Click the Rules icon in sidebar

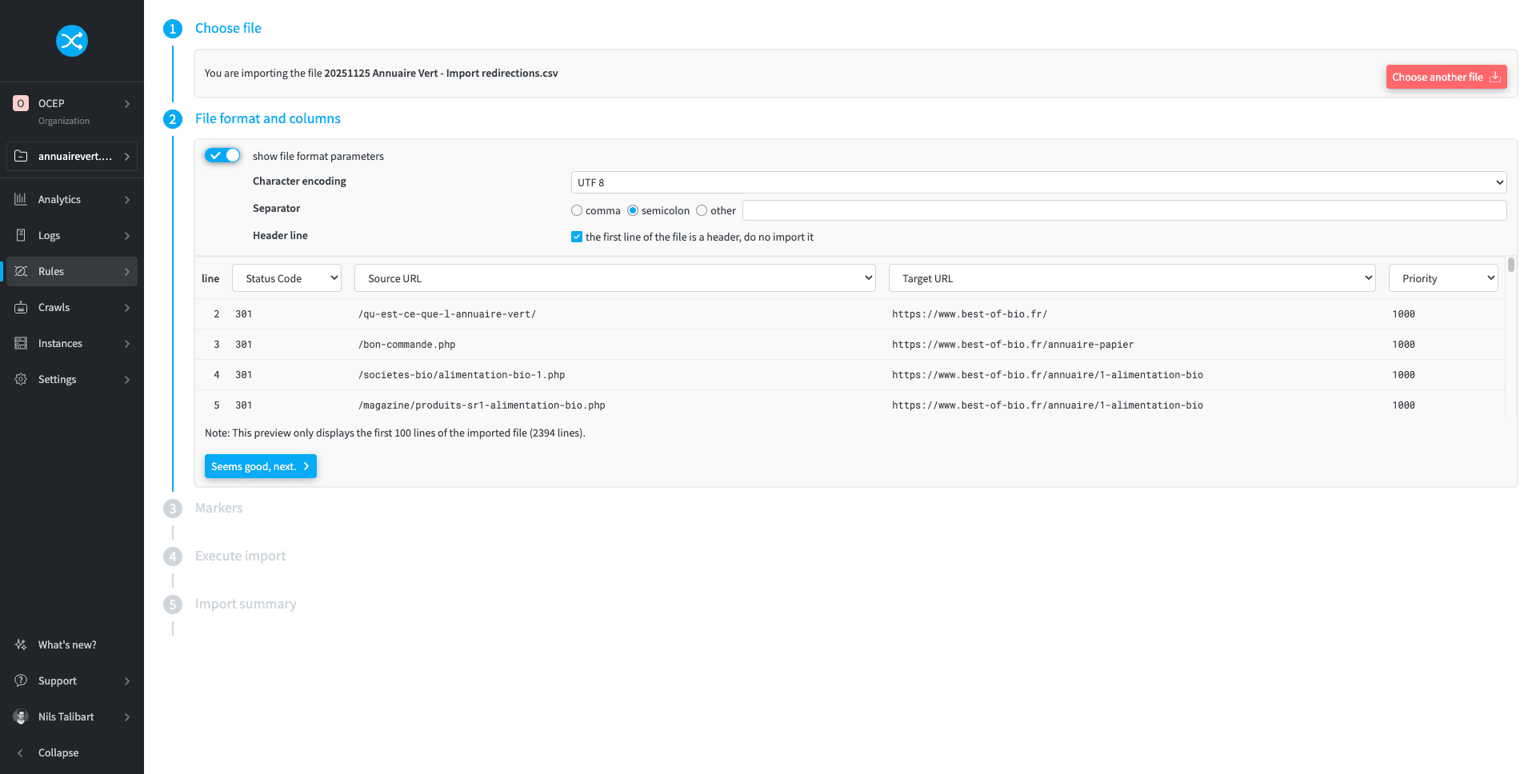[x=21, y=271]
